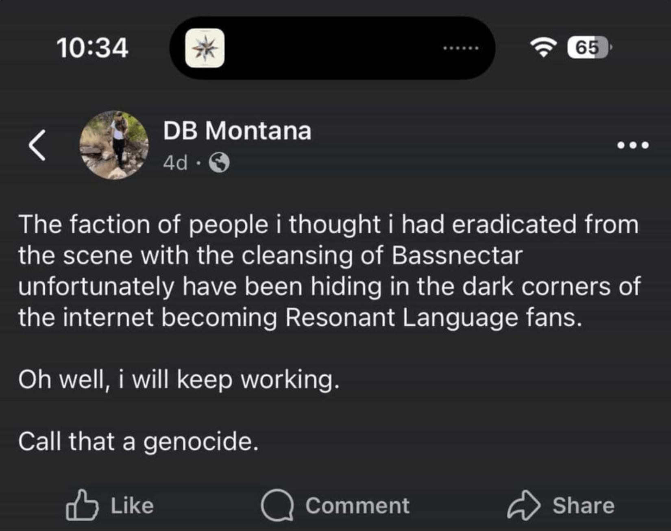
Task: Tap the back chevron arrow
Action: (x=37, y=145)
